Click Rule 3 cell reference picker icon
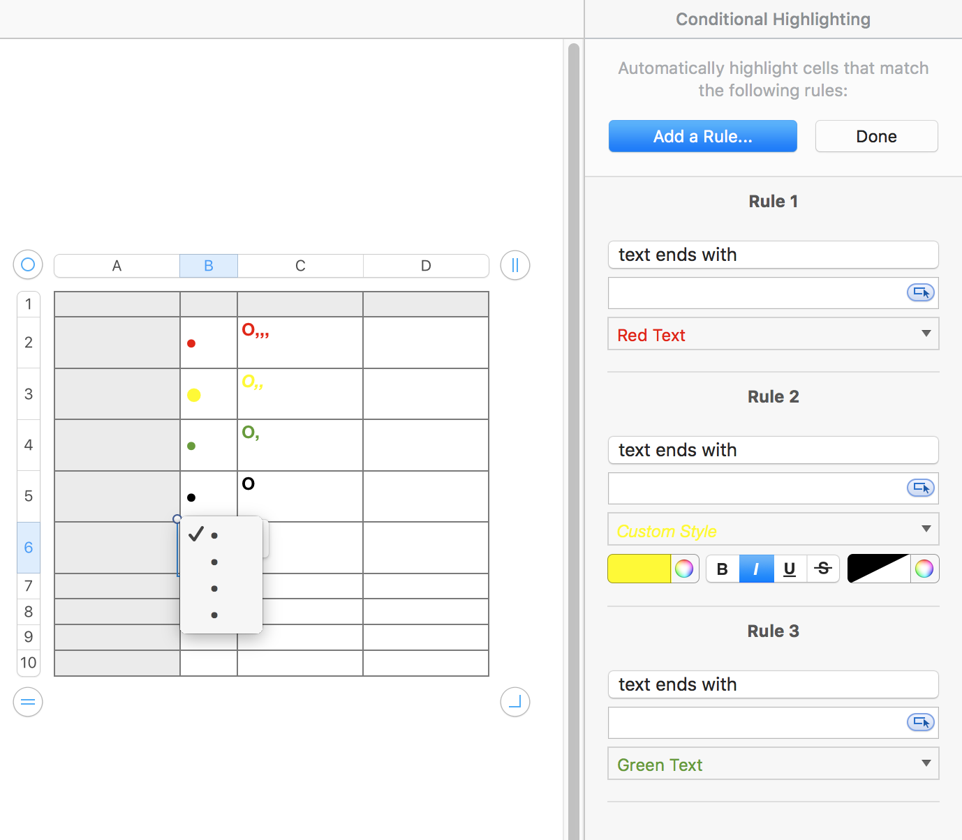Viewport: 962px width, 840px height. click(920, 723)
